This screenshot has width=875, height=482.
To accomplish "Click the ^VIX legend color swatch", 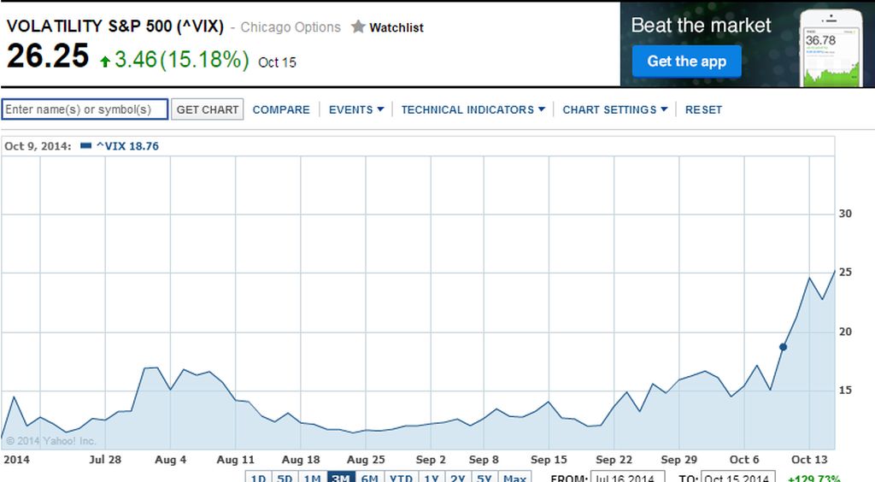I will 86,146.
